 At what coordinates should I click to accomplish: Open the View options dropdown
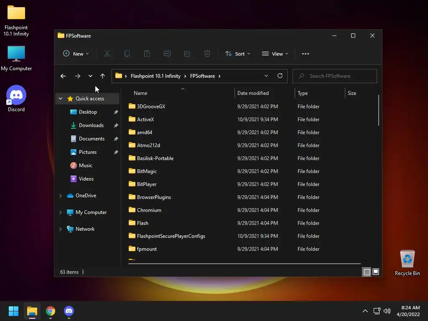275,54
